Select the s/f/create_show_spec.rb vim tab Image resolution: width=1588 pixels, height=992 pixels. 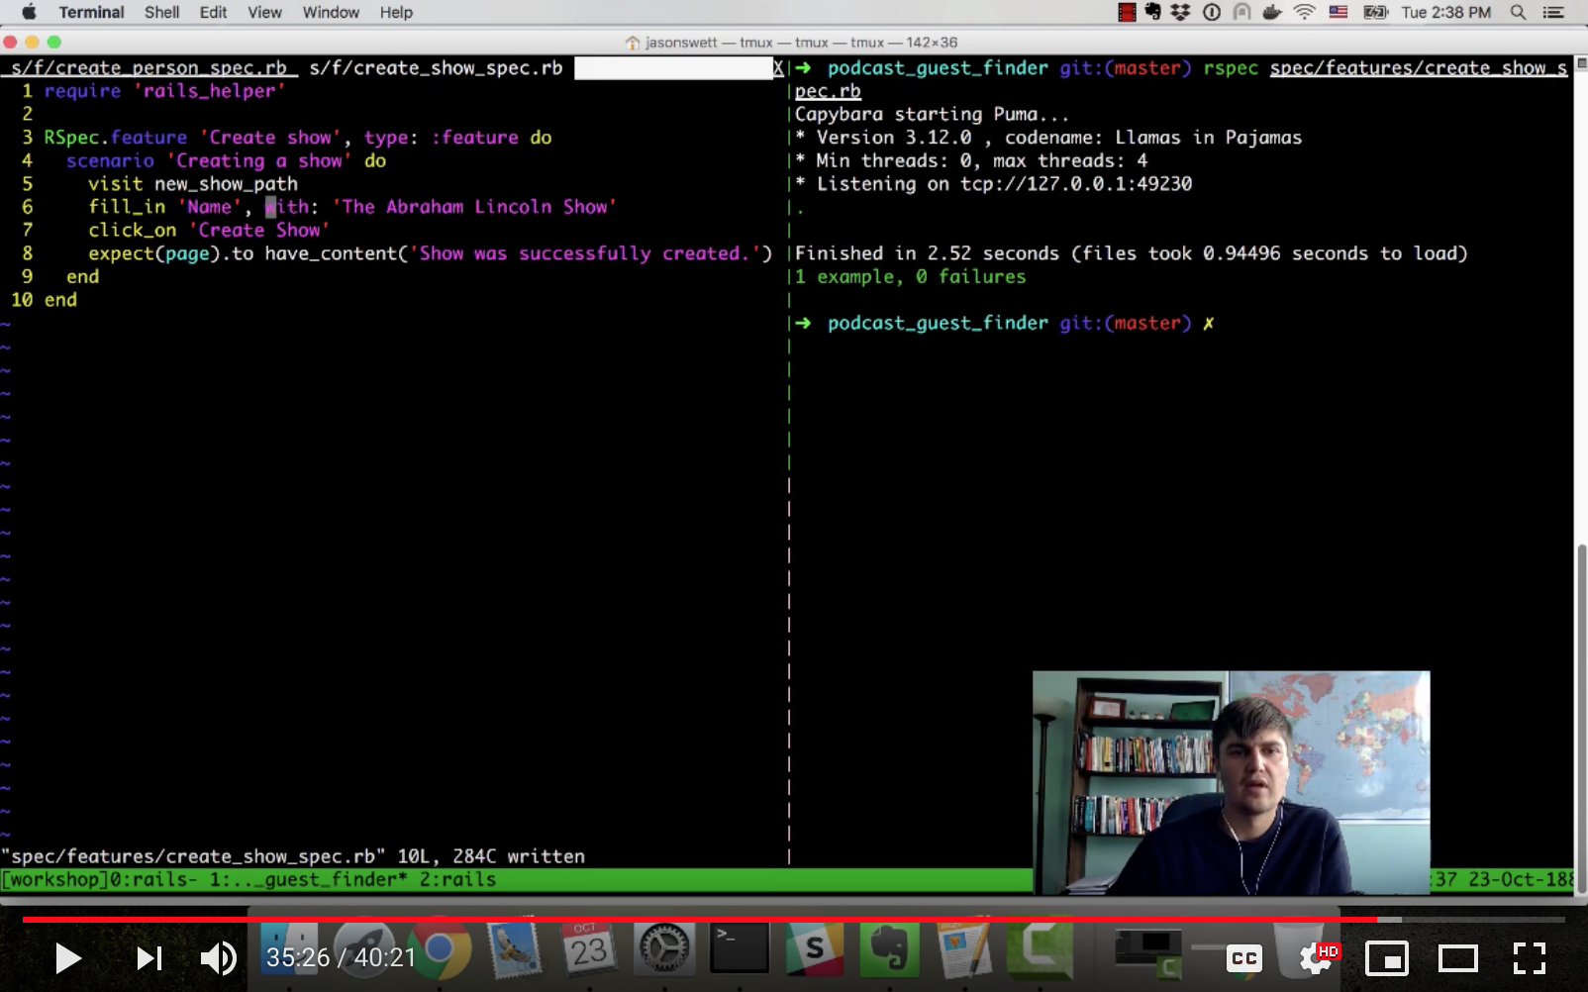(x=436, y=67)
